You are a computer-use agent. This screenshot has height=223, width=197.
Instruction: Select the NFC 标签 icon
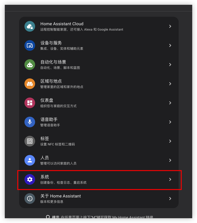click(30, 141)
